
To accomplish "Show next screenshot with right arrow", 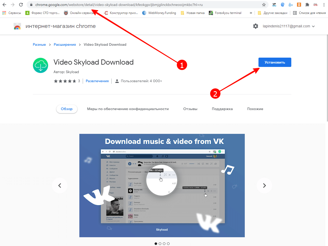I will [x=264, y=185].
